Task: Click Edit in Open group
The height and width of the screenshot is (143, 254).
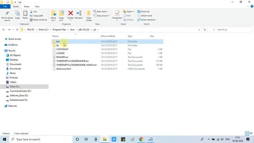Action: click(x=127, y=16)
